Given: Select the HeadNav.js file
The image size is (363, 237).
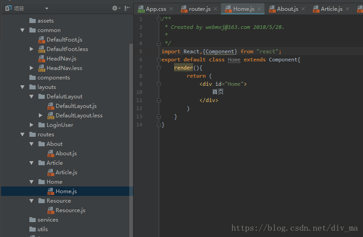Looking at the screenshot, I should [x=57, y=59].
